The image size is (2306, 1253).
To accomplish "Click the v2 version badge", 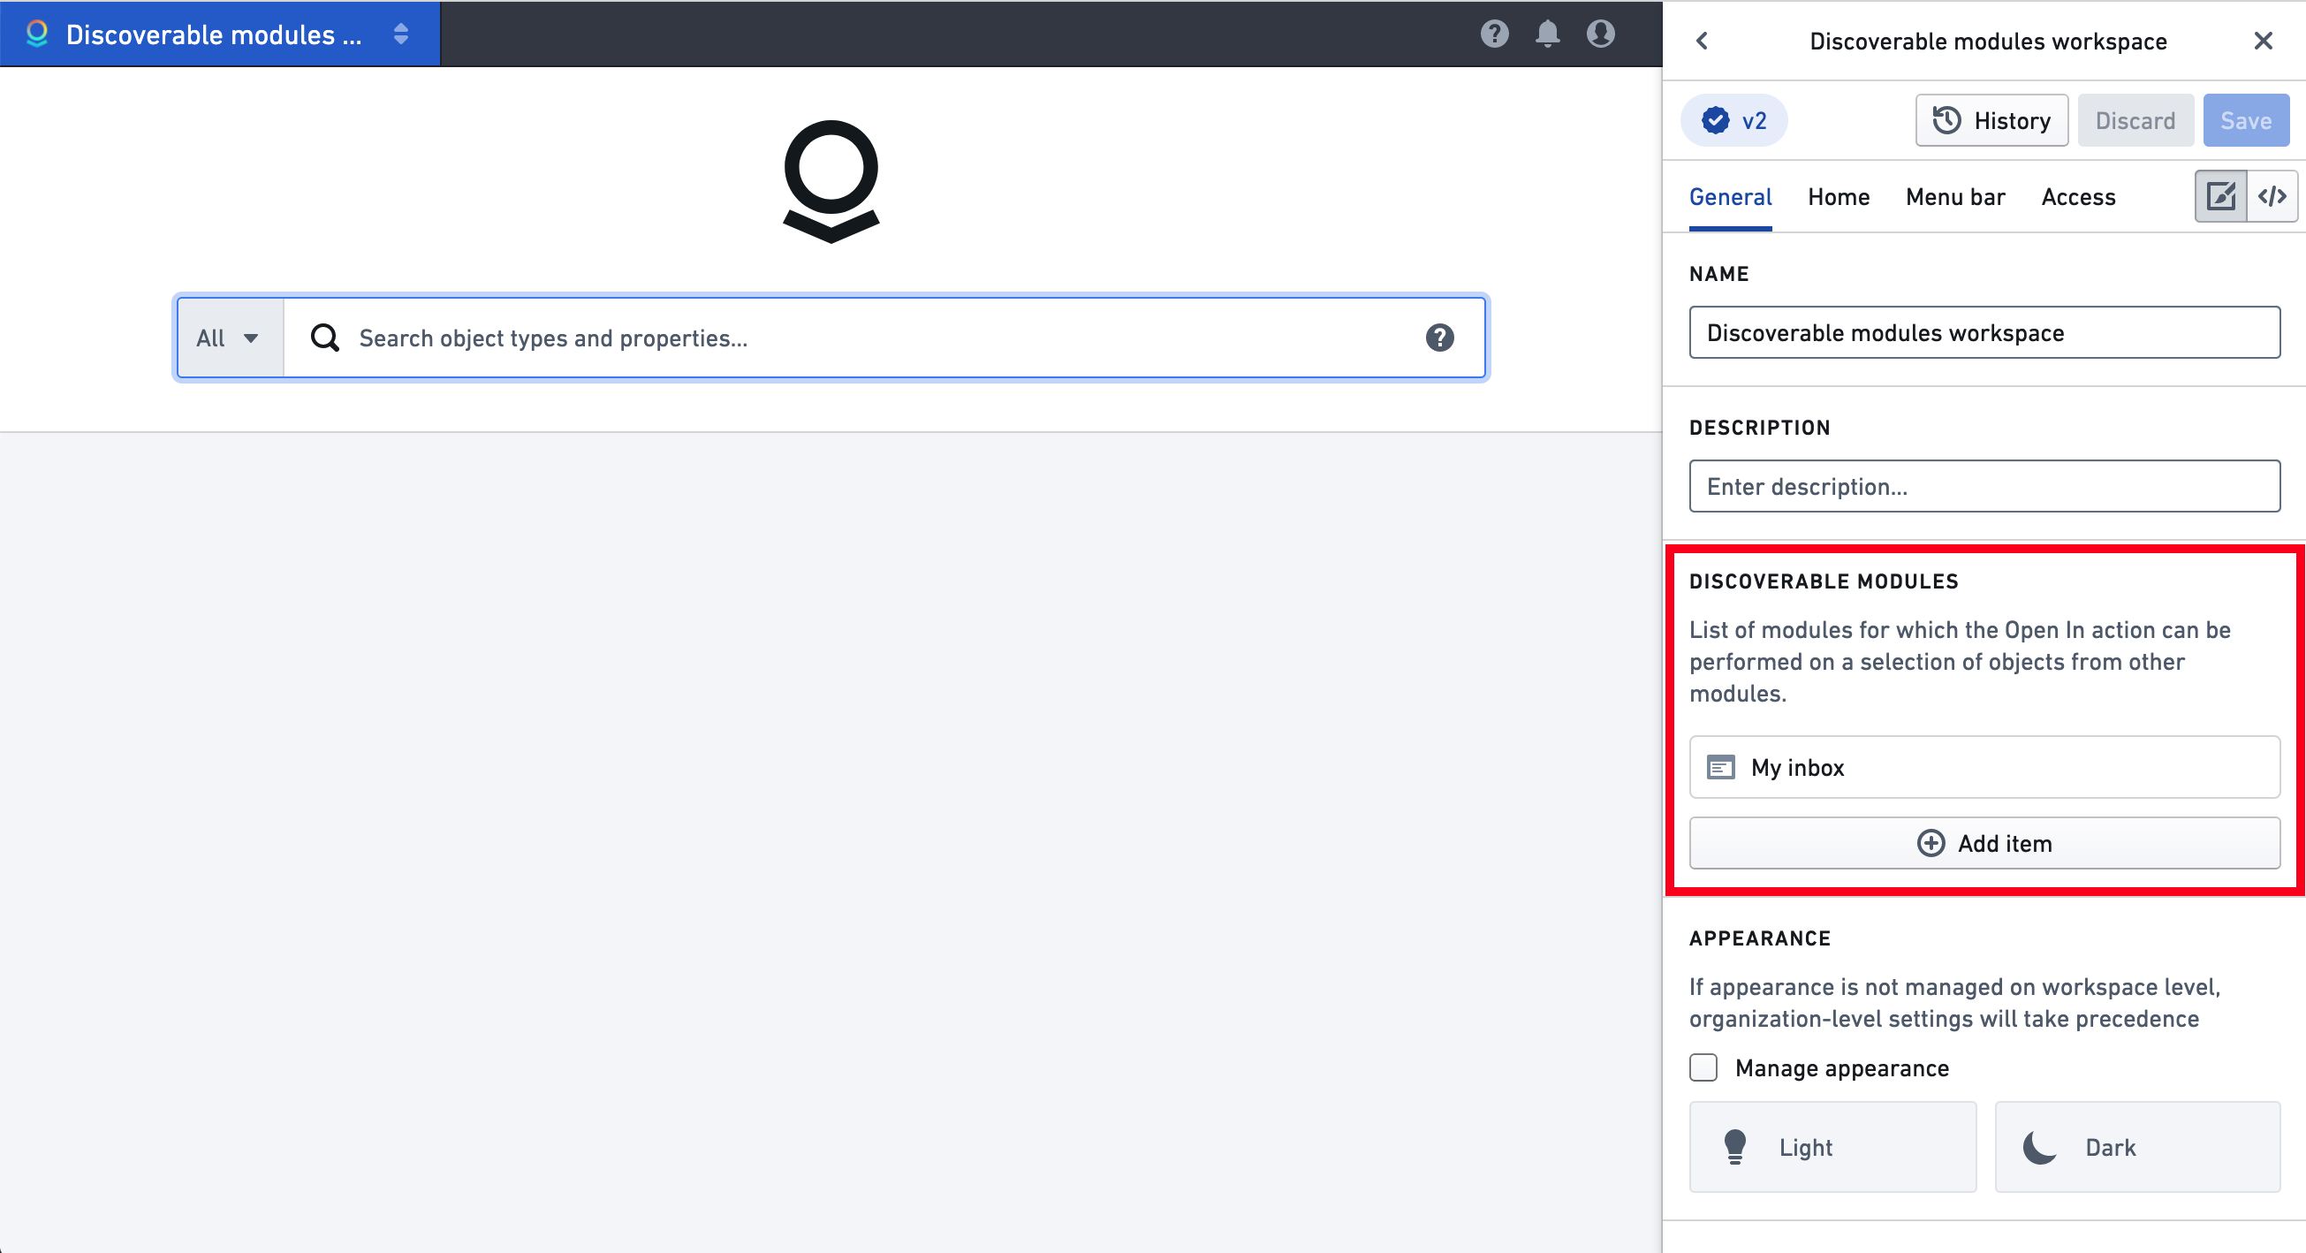I will pos(1734,120).
